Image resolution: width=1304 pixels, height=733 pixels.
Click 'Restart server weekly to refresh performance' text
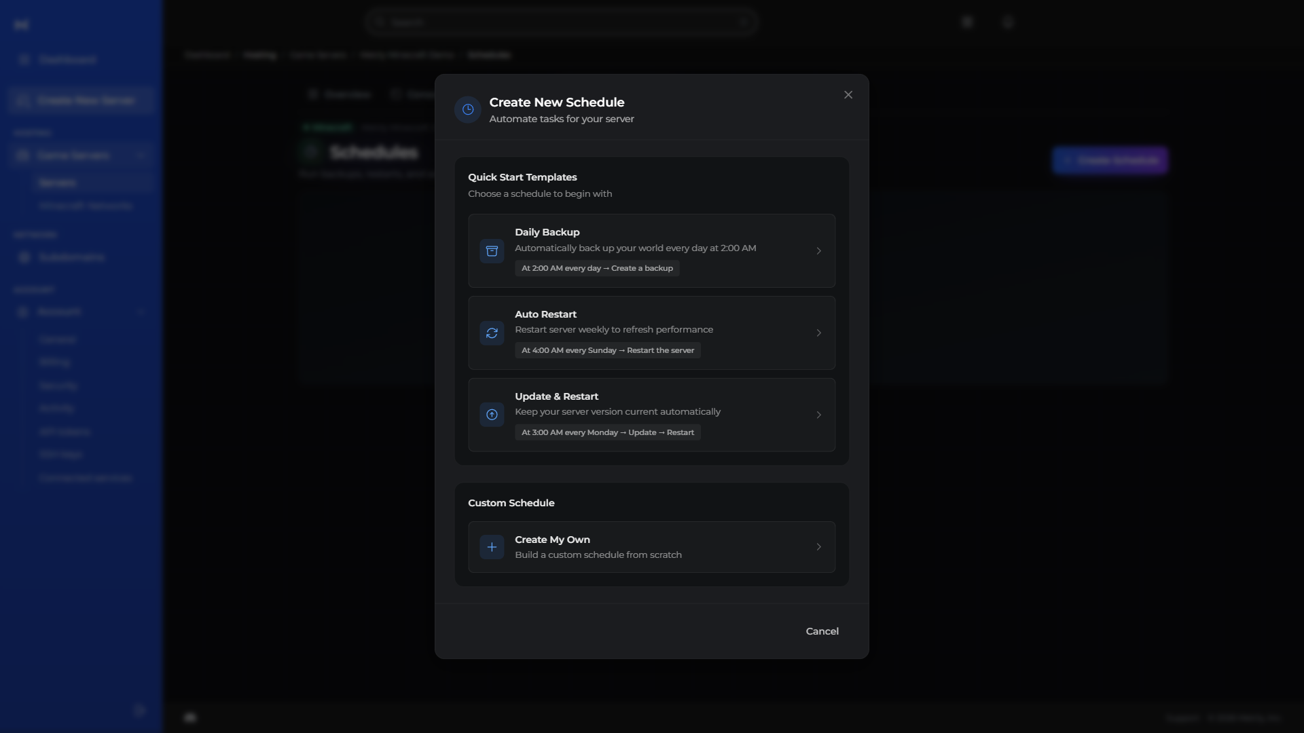[x=614, y=330]
